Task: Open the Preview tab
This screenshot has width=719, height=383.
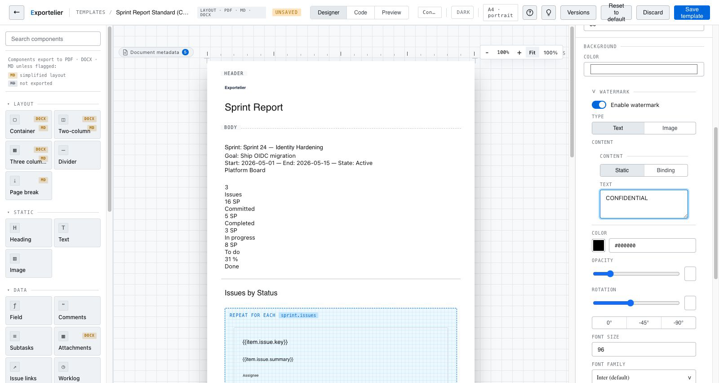Action: 391,13
